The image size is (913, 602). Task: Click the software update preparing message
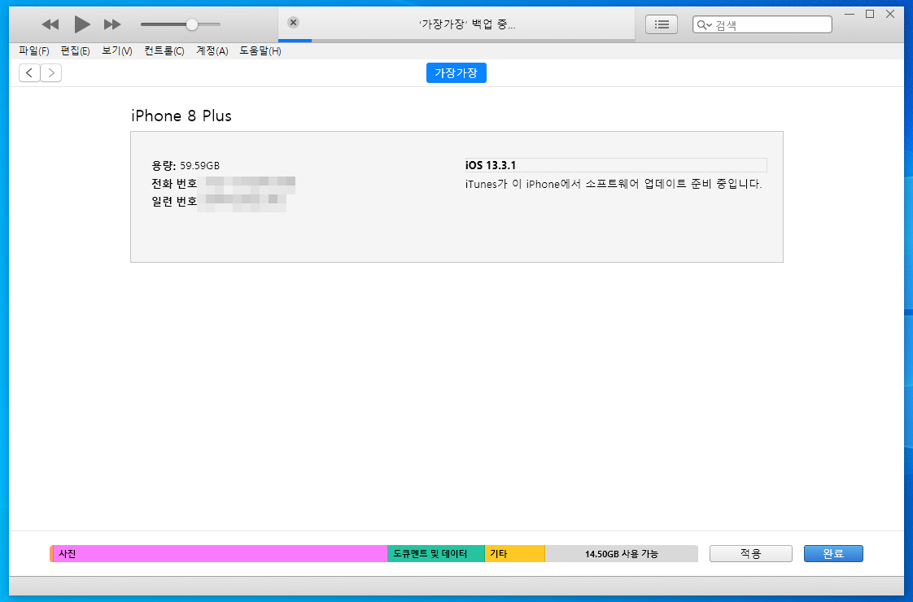(x=614, y=184)
